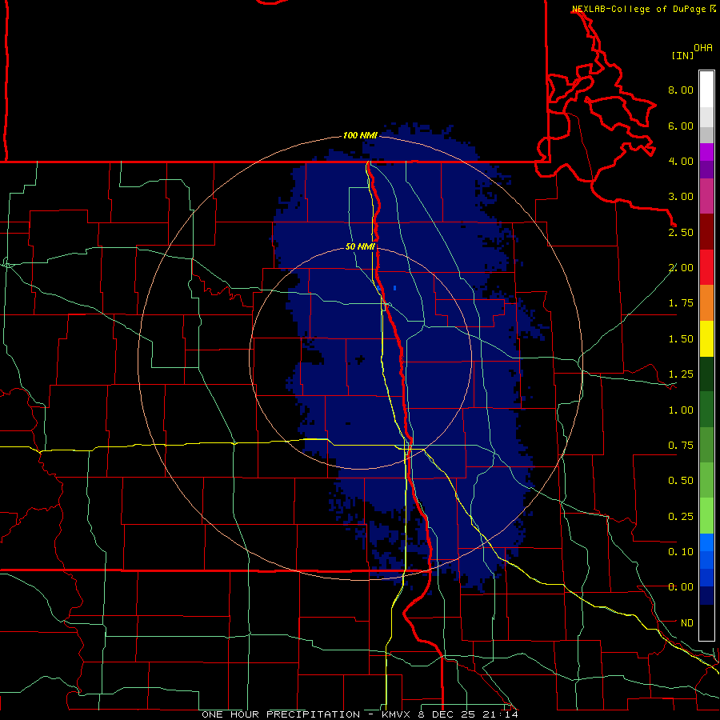Click the ND legend label
Screen dimensions: 720x720
(x=687, y=623)
